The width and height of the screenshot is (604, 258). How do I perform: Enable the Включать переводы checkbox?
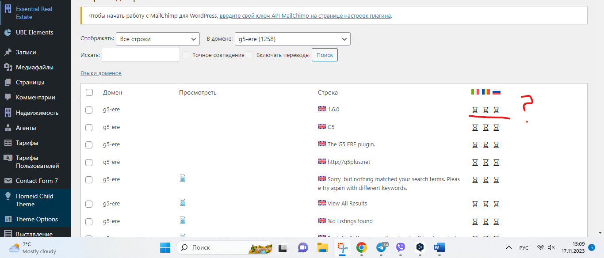coord(250,55)
